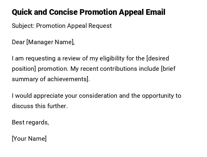
Task: Click the "Best regards," closing line
Action: point(30,122)
